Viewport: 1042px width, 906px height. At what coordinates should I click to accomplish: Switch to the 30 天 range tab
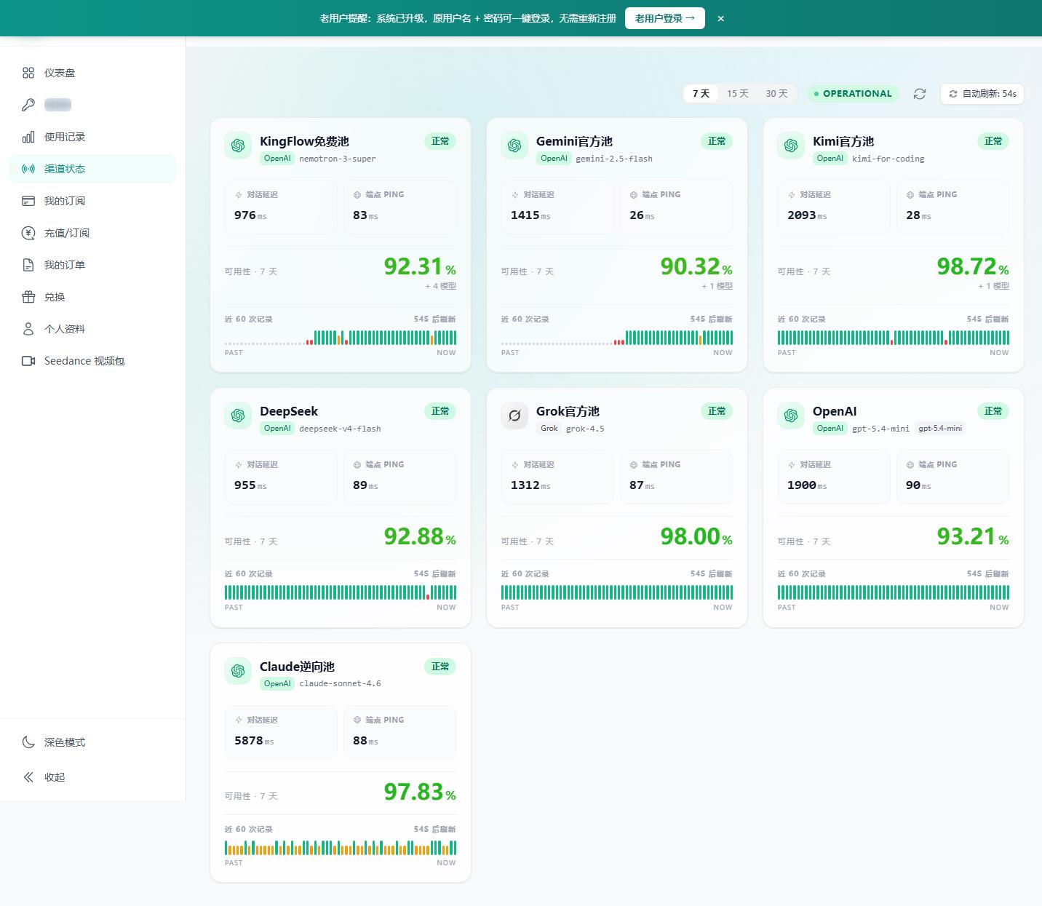(776, 94)
